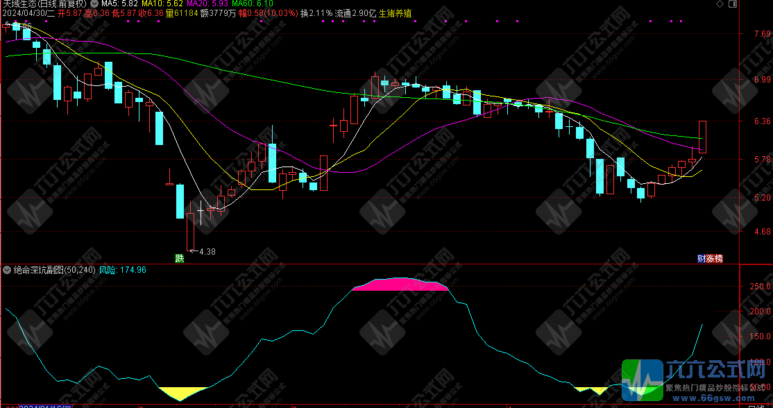Click the 财 marker icon

click(x=701, y=258)
